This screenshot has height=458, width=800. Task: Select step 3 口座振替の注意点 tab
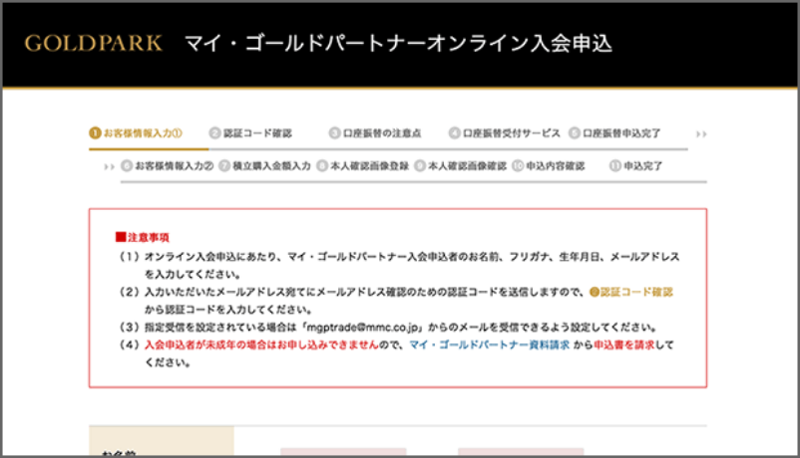[x=375, y=133]
